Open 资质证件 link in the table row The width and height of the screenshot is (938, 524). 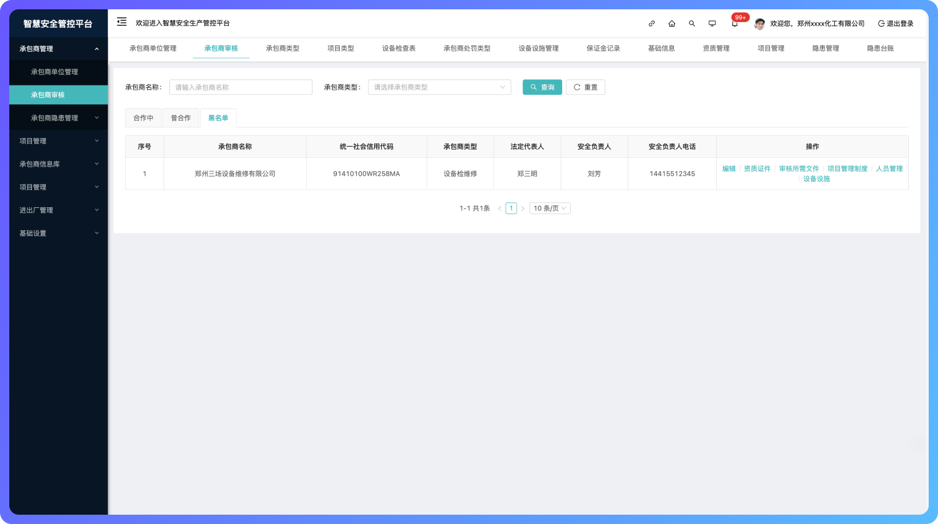(757, 169)
